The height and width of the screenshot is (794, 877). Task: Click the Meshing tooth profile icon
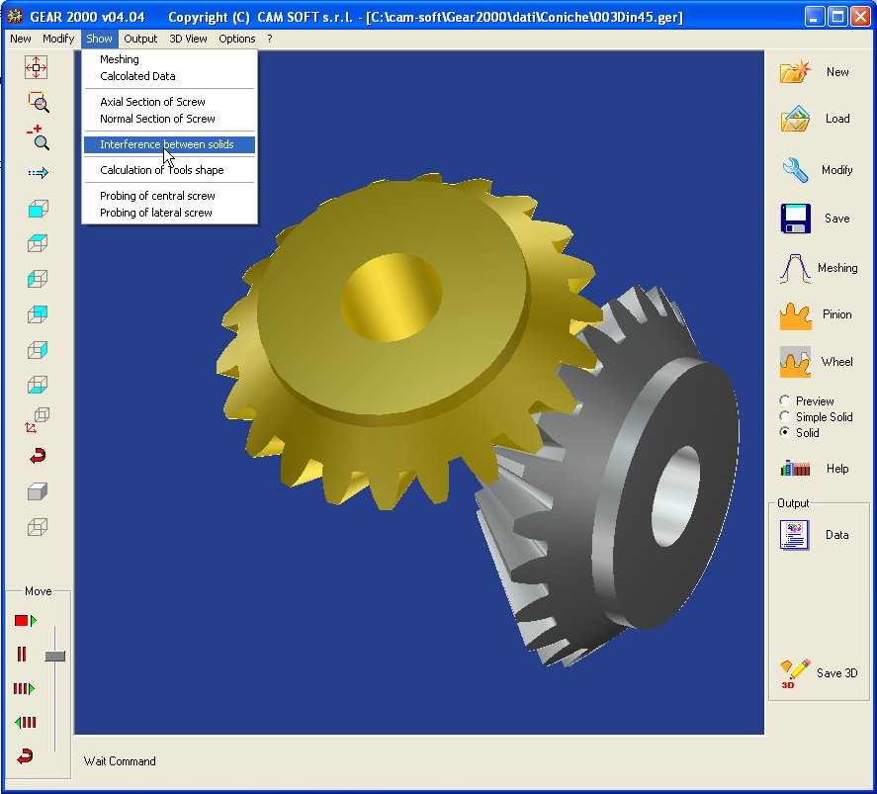point(796,268)
